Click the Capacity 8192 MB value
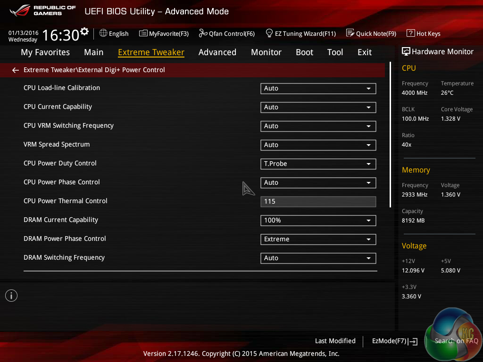The height and width of the screenshot is (362, 483). [413, 221]
